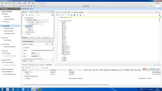Click Create Block Design
Image resolution: width=162 pixels, height=91 pixels.
[9, 28]
